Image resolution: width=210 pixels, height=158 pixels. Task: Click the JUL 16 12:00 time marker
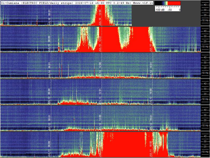click(x=100, y=17)
